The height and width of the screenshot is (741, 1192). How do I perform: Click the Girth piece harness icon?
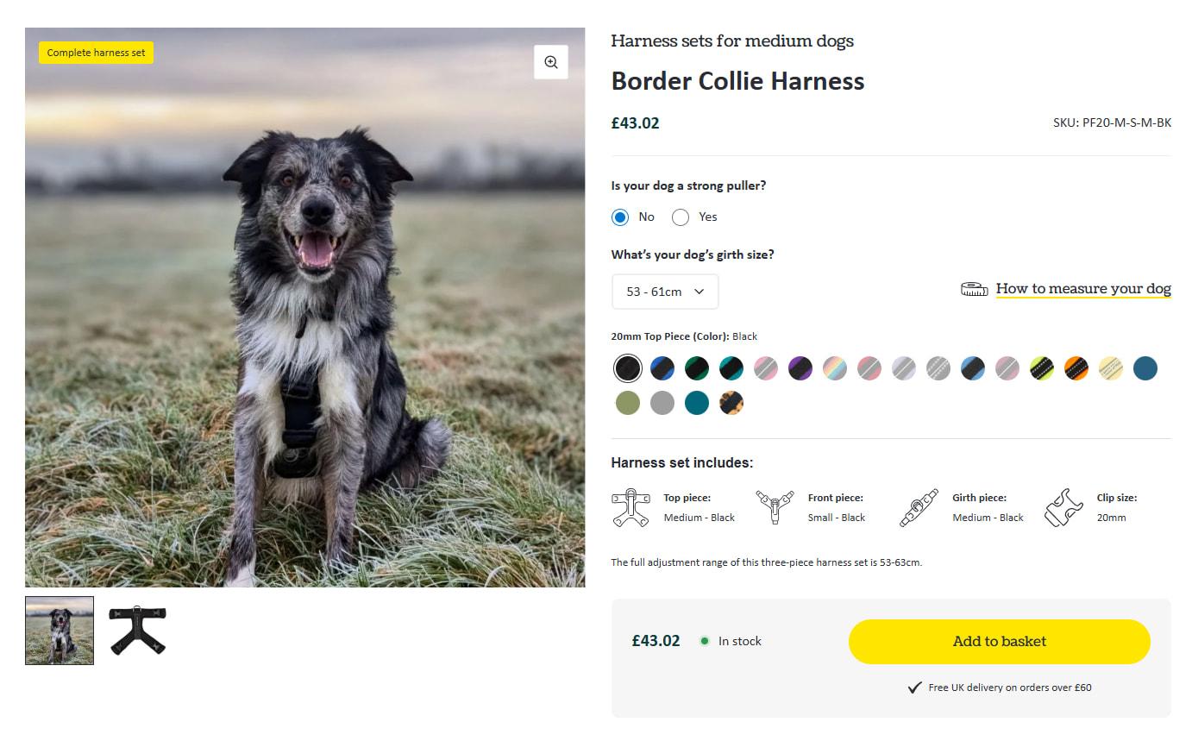click(x=918, y=507)
